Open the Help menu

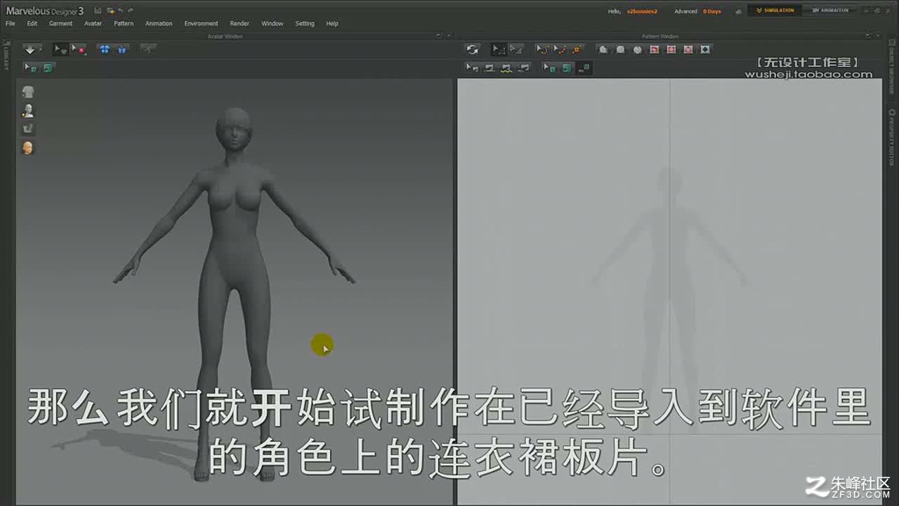tap(332, 23)
